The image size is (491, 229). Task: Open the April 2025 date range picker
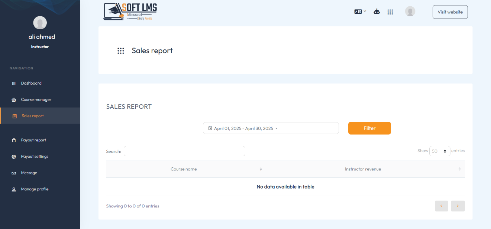click(x=271, y=128)
